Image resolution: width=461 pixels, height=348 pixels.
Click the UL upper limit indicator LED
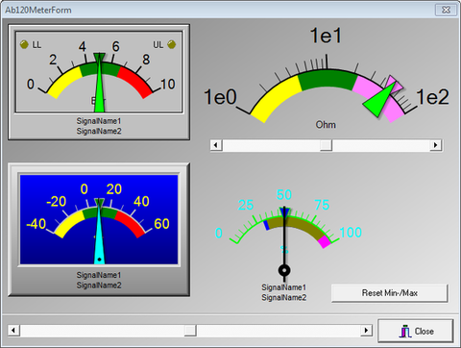pos(172,44)
